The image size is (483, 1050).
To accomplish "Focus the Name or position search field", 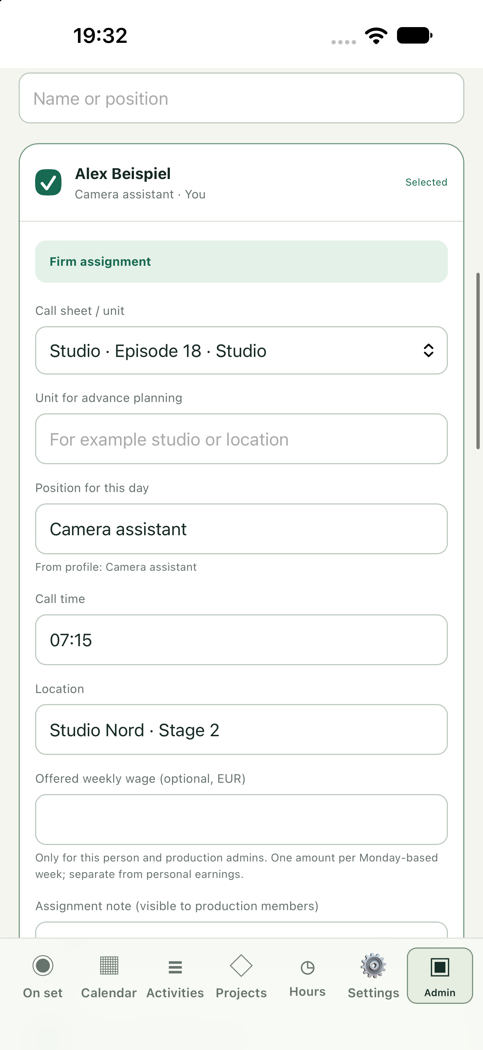I will click(x=241, y=98).
